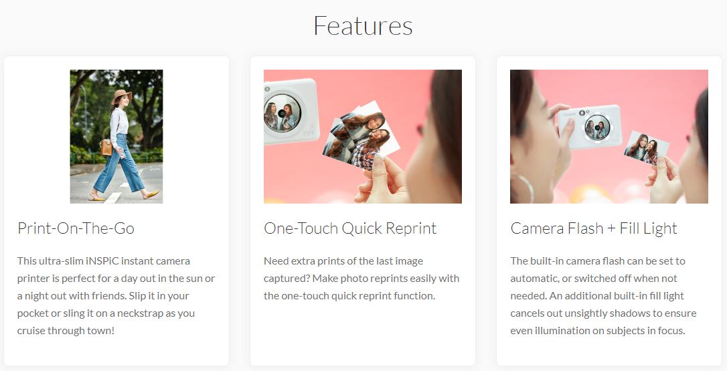
Task: Click the woman's hat in the first photo
Action: [123, 96]
